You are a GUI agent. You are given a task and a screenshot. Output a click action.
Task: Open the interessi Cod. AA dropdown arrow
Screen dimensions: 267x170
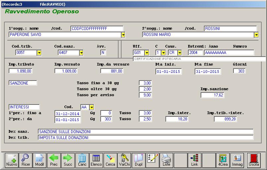coord(92,107)
